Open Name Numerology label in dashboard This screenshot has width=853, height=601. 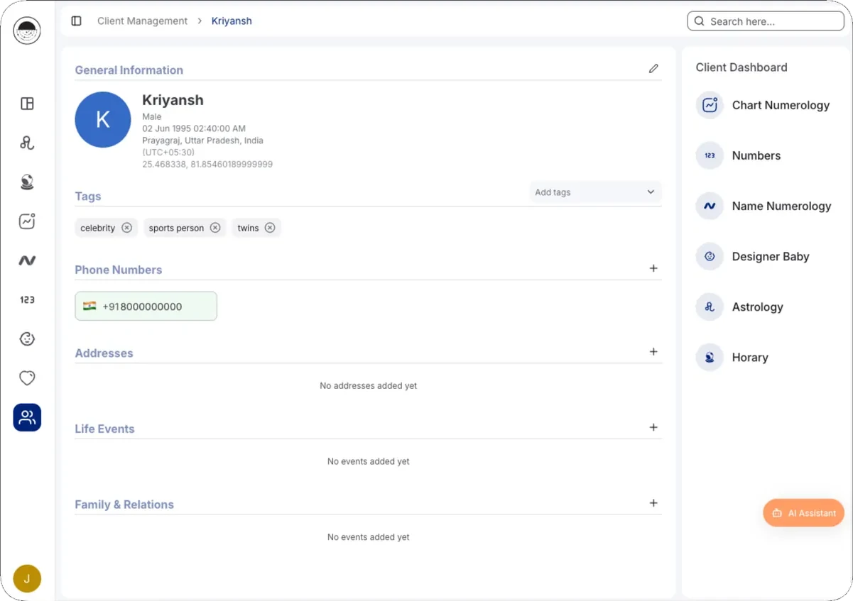[781, 206]
